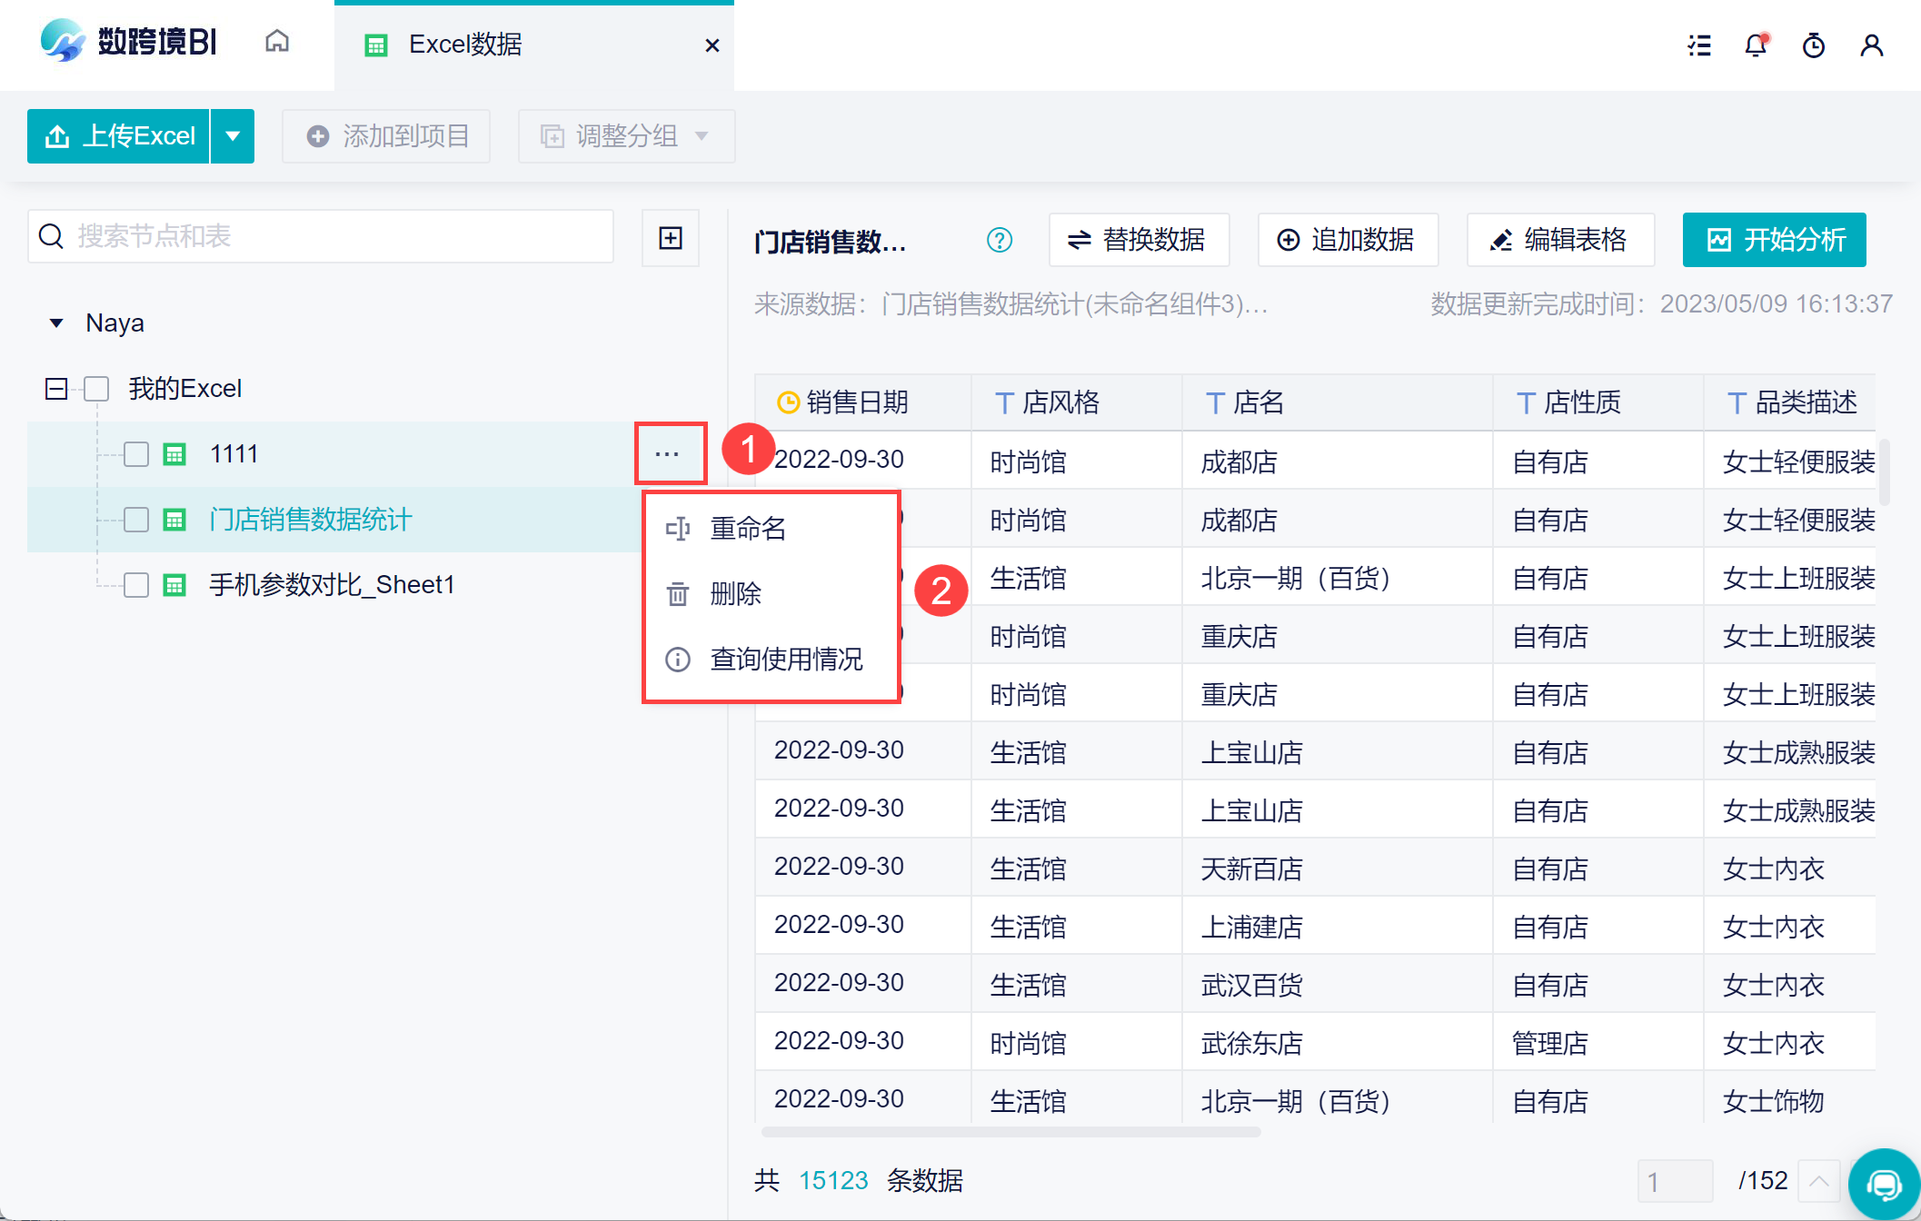
Task: Collapse the Naya group triangle
Action: (x=56, y=323)
